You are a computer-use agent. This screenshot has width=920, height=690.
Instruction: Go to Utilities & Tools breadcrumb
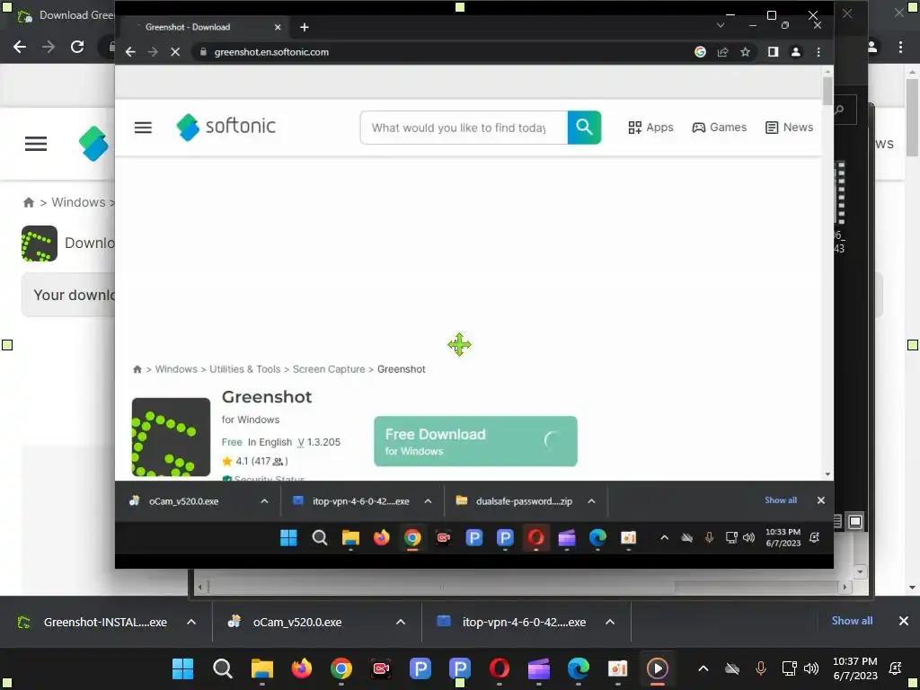(244, 369)
